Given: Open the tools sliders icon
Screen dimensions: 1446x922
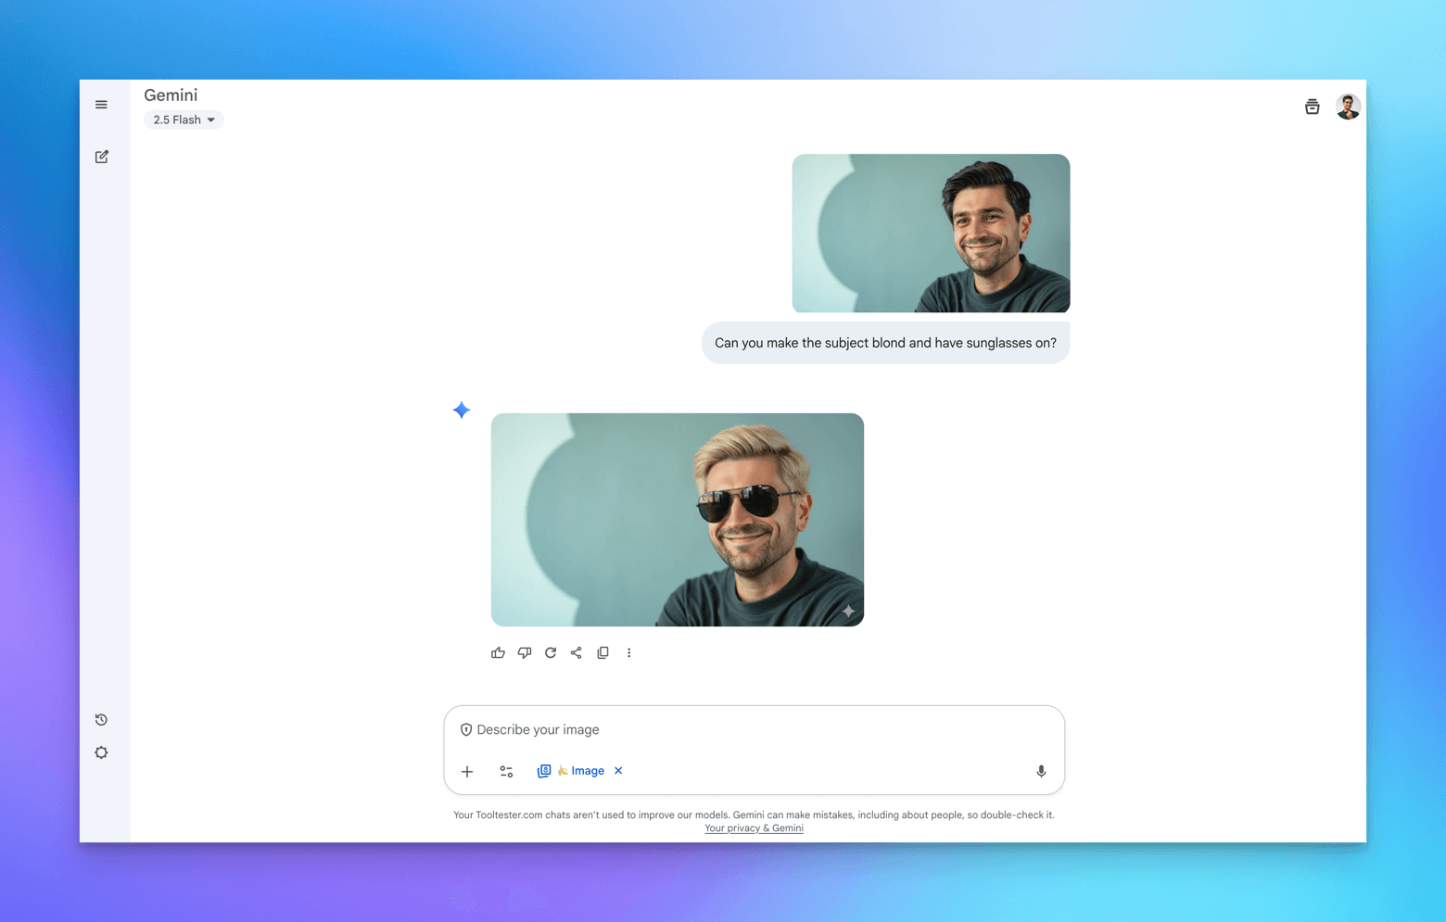Looking at the screenshot, I should [x=506, y=771].
